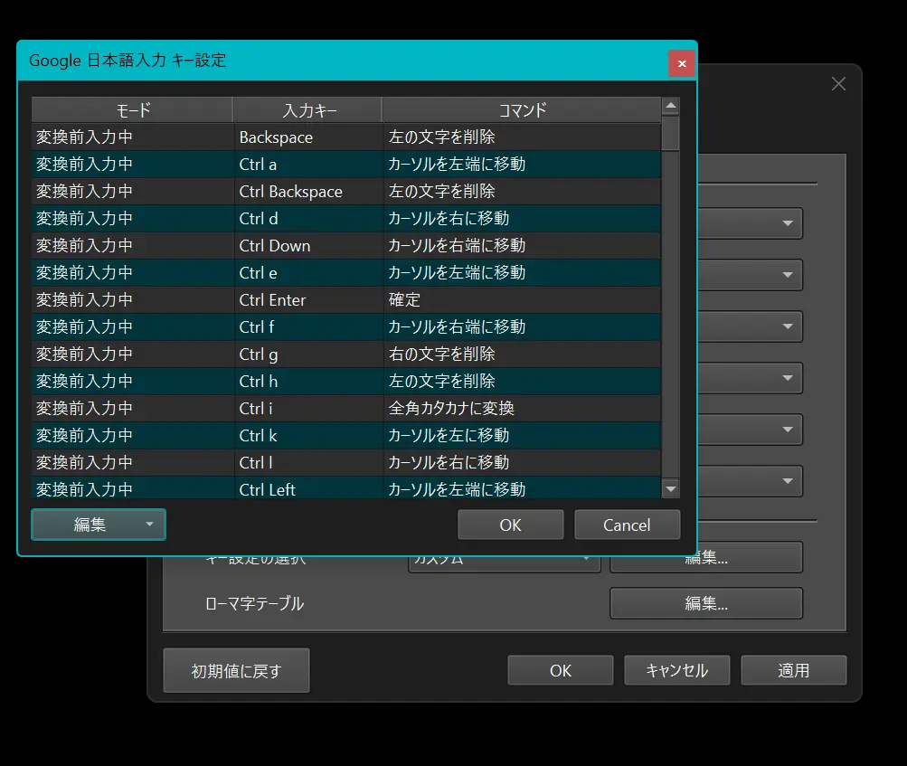Select the Ctrl l key cell
The width and height of the screenshot is (907, 766).
pyautogui.click(x=307, y=463)
